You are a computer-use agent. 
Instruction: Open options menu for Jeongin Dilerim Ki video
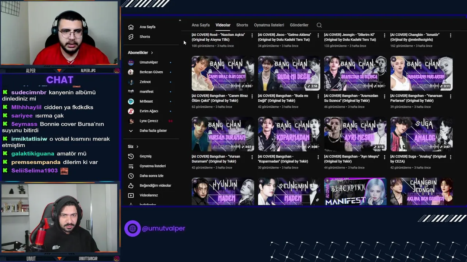pyautogui.click(x=384, y=36)
